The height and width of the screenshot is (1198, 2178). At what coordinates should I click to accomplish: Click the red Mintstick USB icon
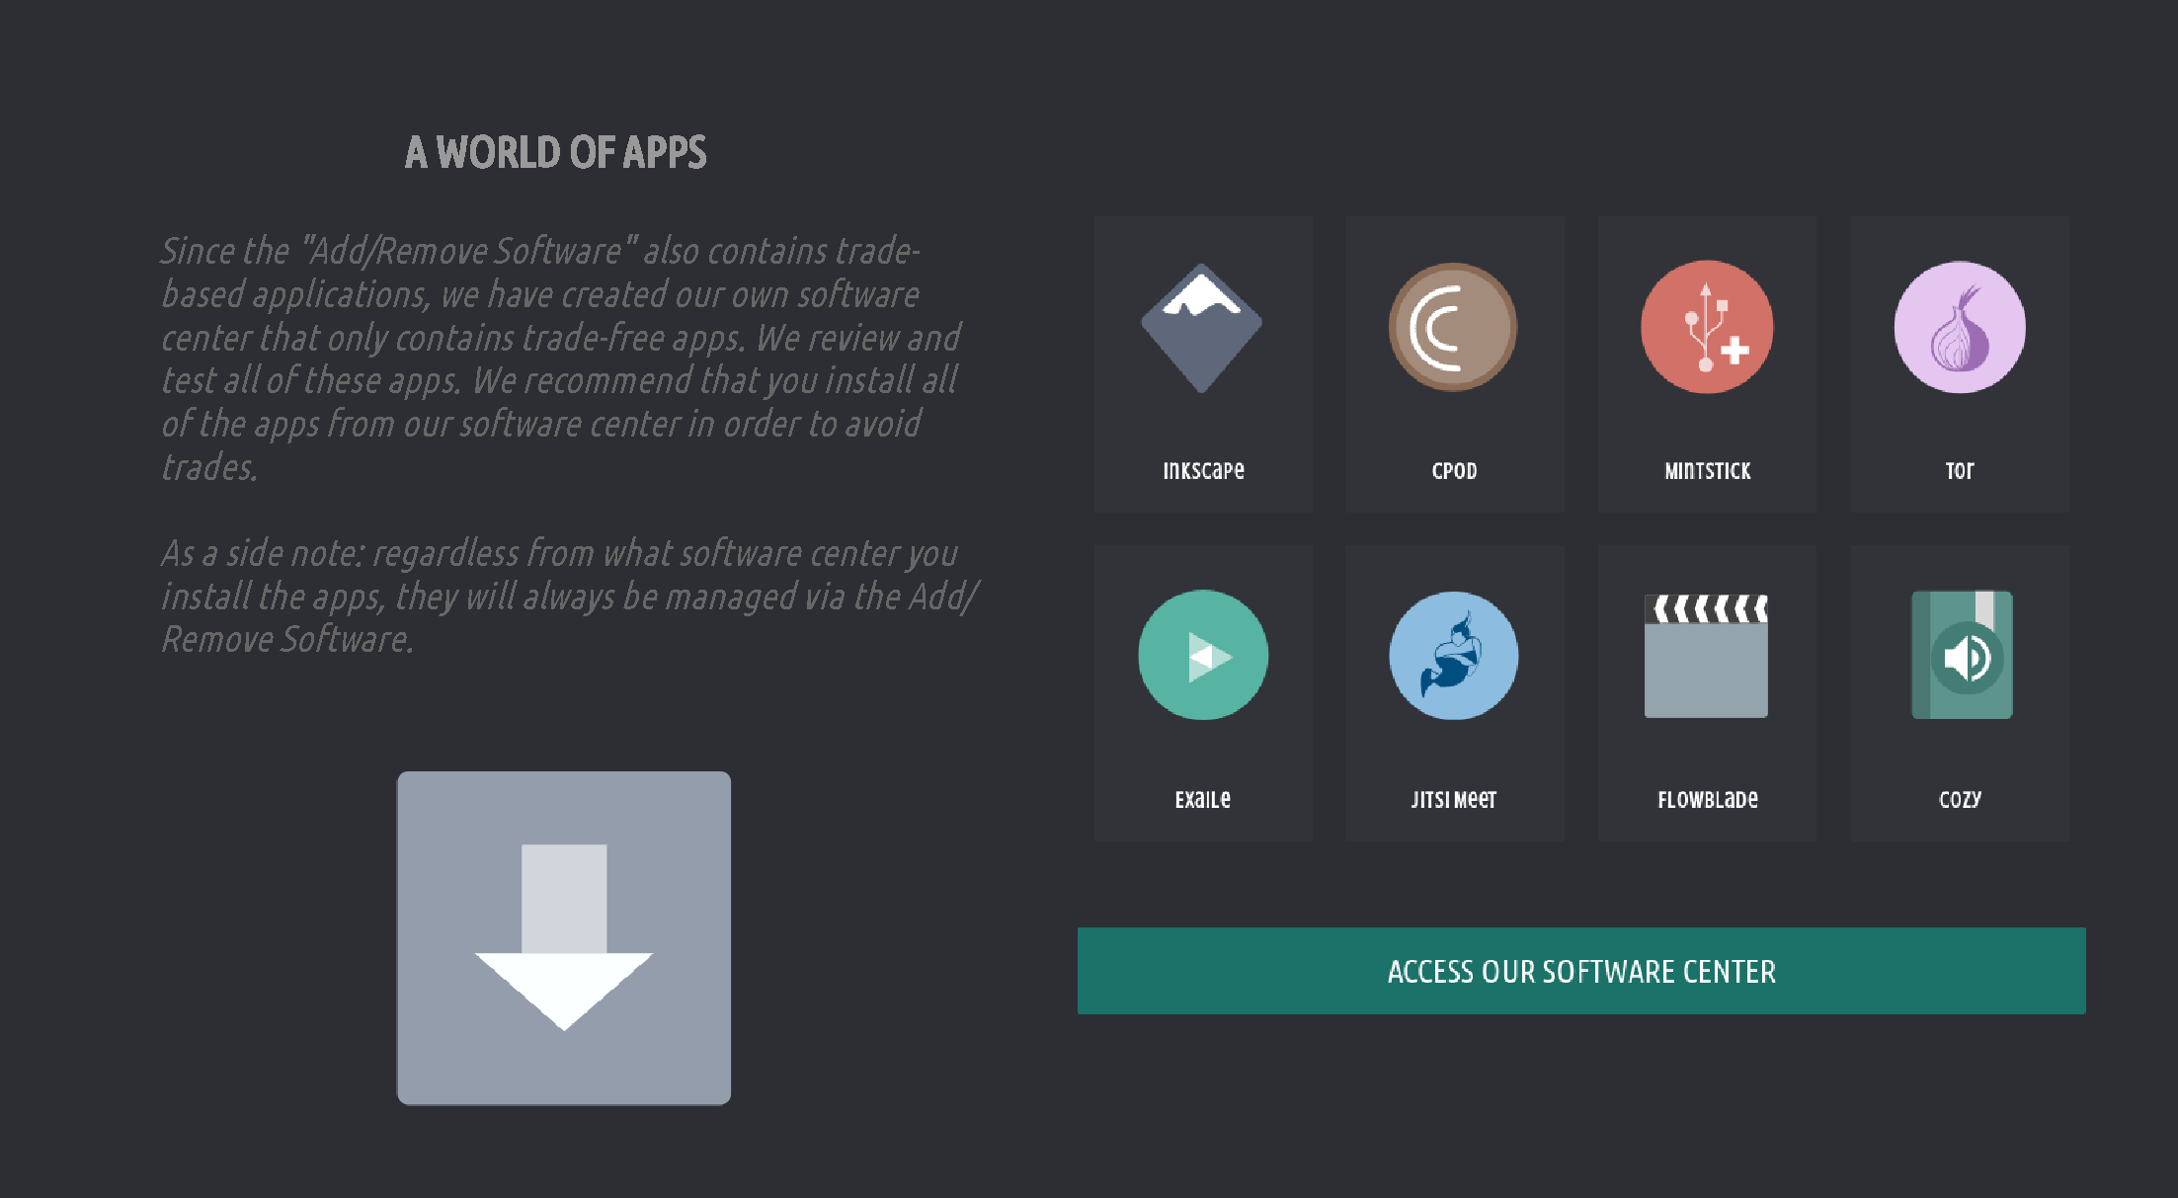[x=1707, y=327]
